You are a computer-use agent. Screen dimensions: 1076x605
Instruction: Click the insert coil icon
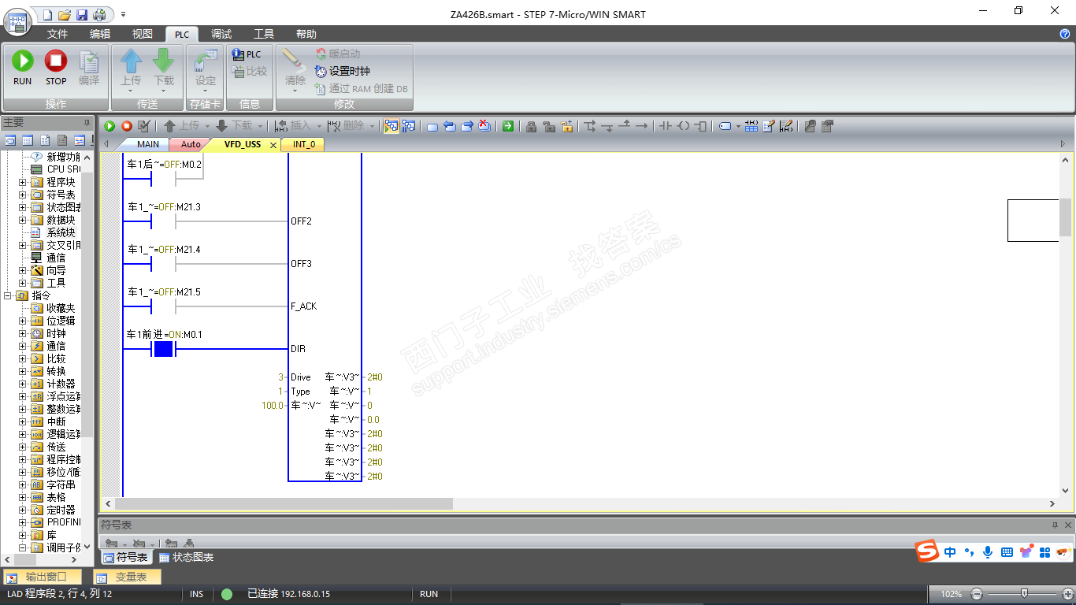point(683,126)
